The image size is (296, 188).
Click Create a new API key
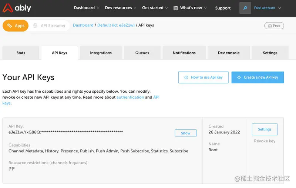tap(258, 77)
